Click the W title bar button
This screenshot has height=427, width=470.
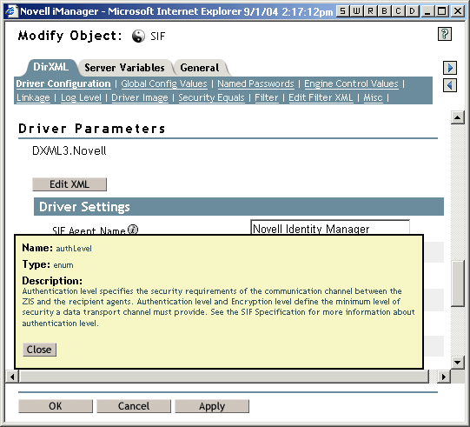pos(356,11)
